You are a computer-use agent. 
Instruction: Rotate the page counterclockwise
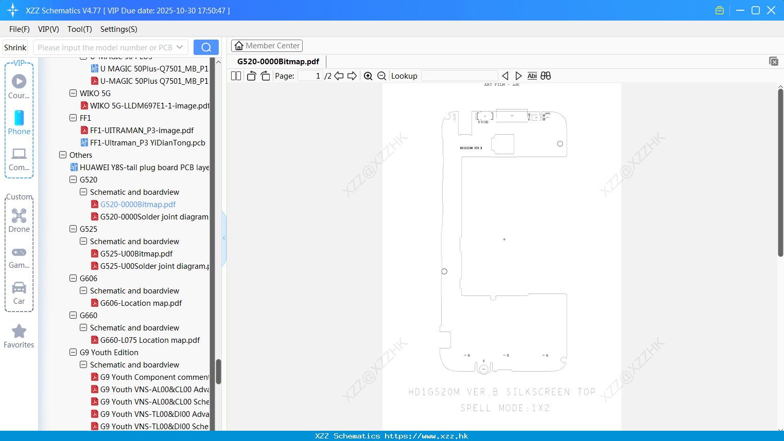(x=251, y=76)
